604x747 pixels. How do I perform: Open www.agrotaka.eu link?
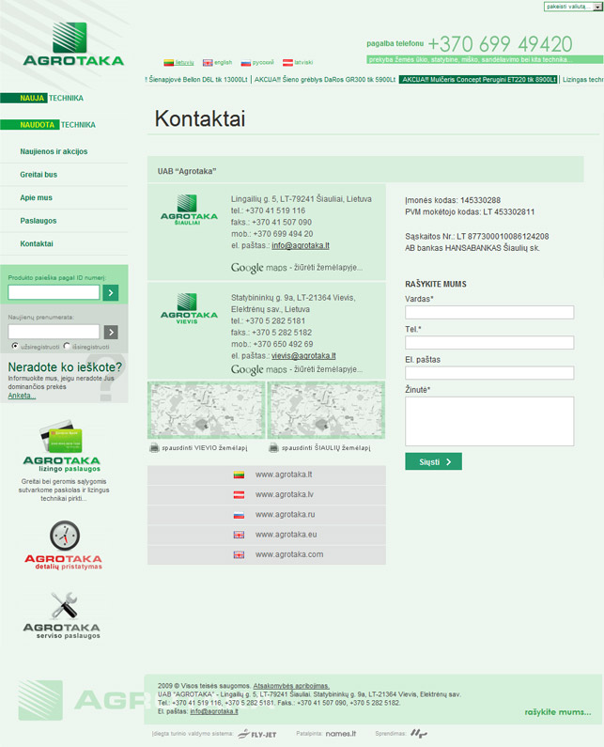click(286, 535)
